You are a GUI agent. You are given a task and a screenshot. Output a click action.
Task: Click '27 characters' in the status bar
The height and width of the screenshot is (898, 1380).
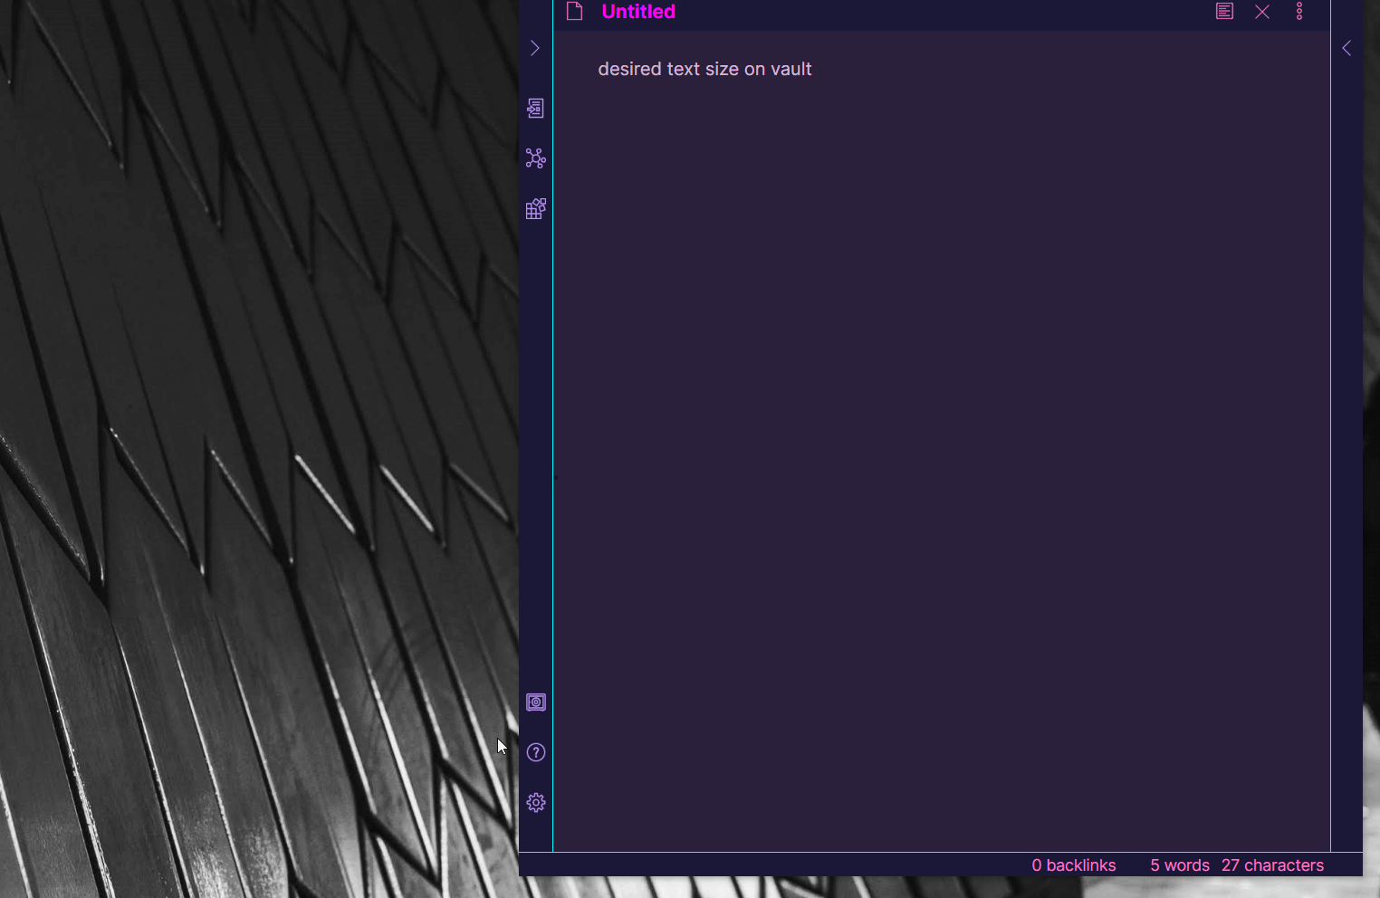pyautogui.click(x=1272, y=865)
